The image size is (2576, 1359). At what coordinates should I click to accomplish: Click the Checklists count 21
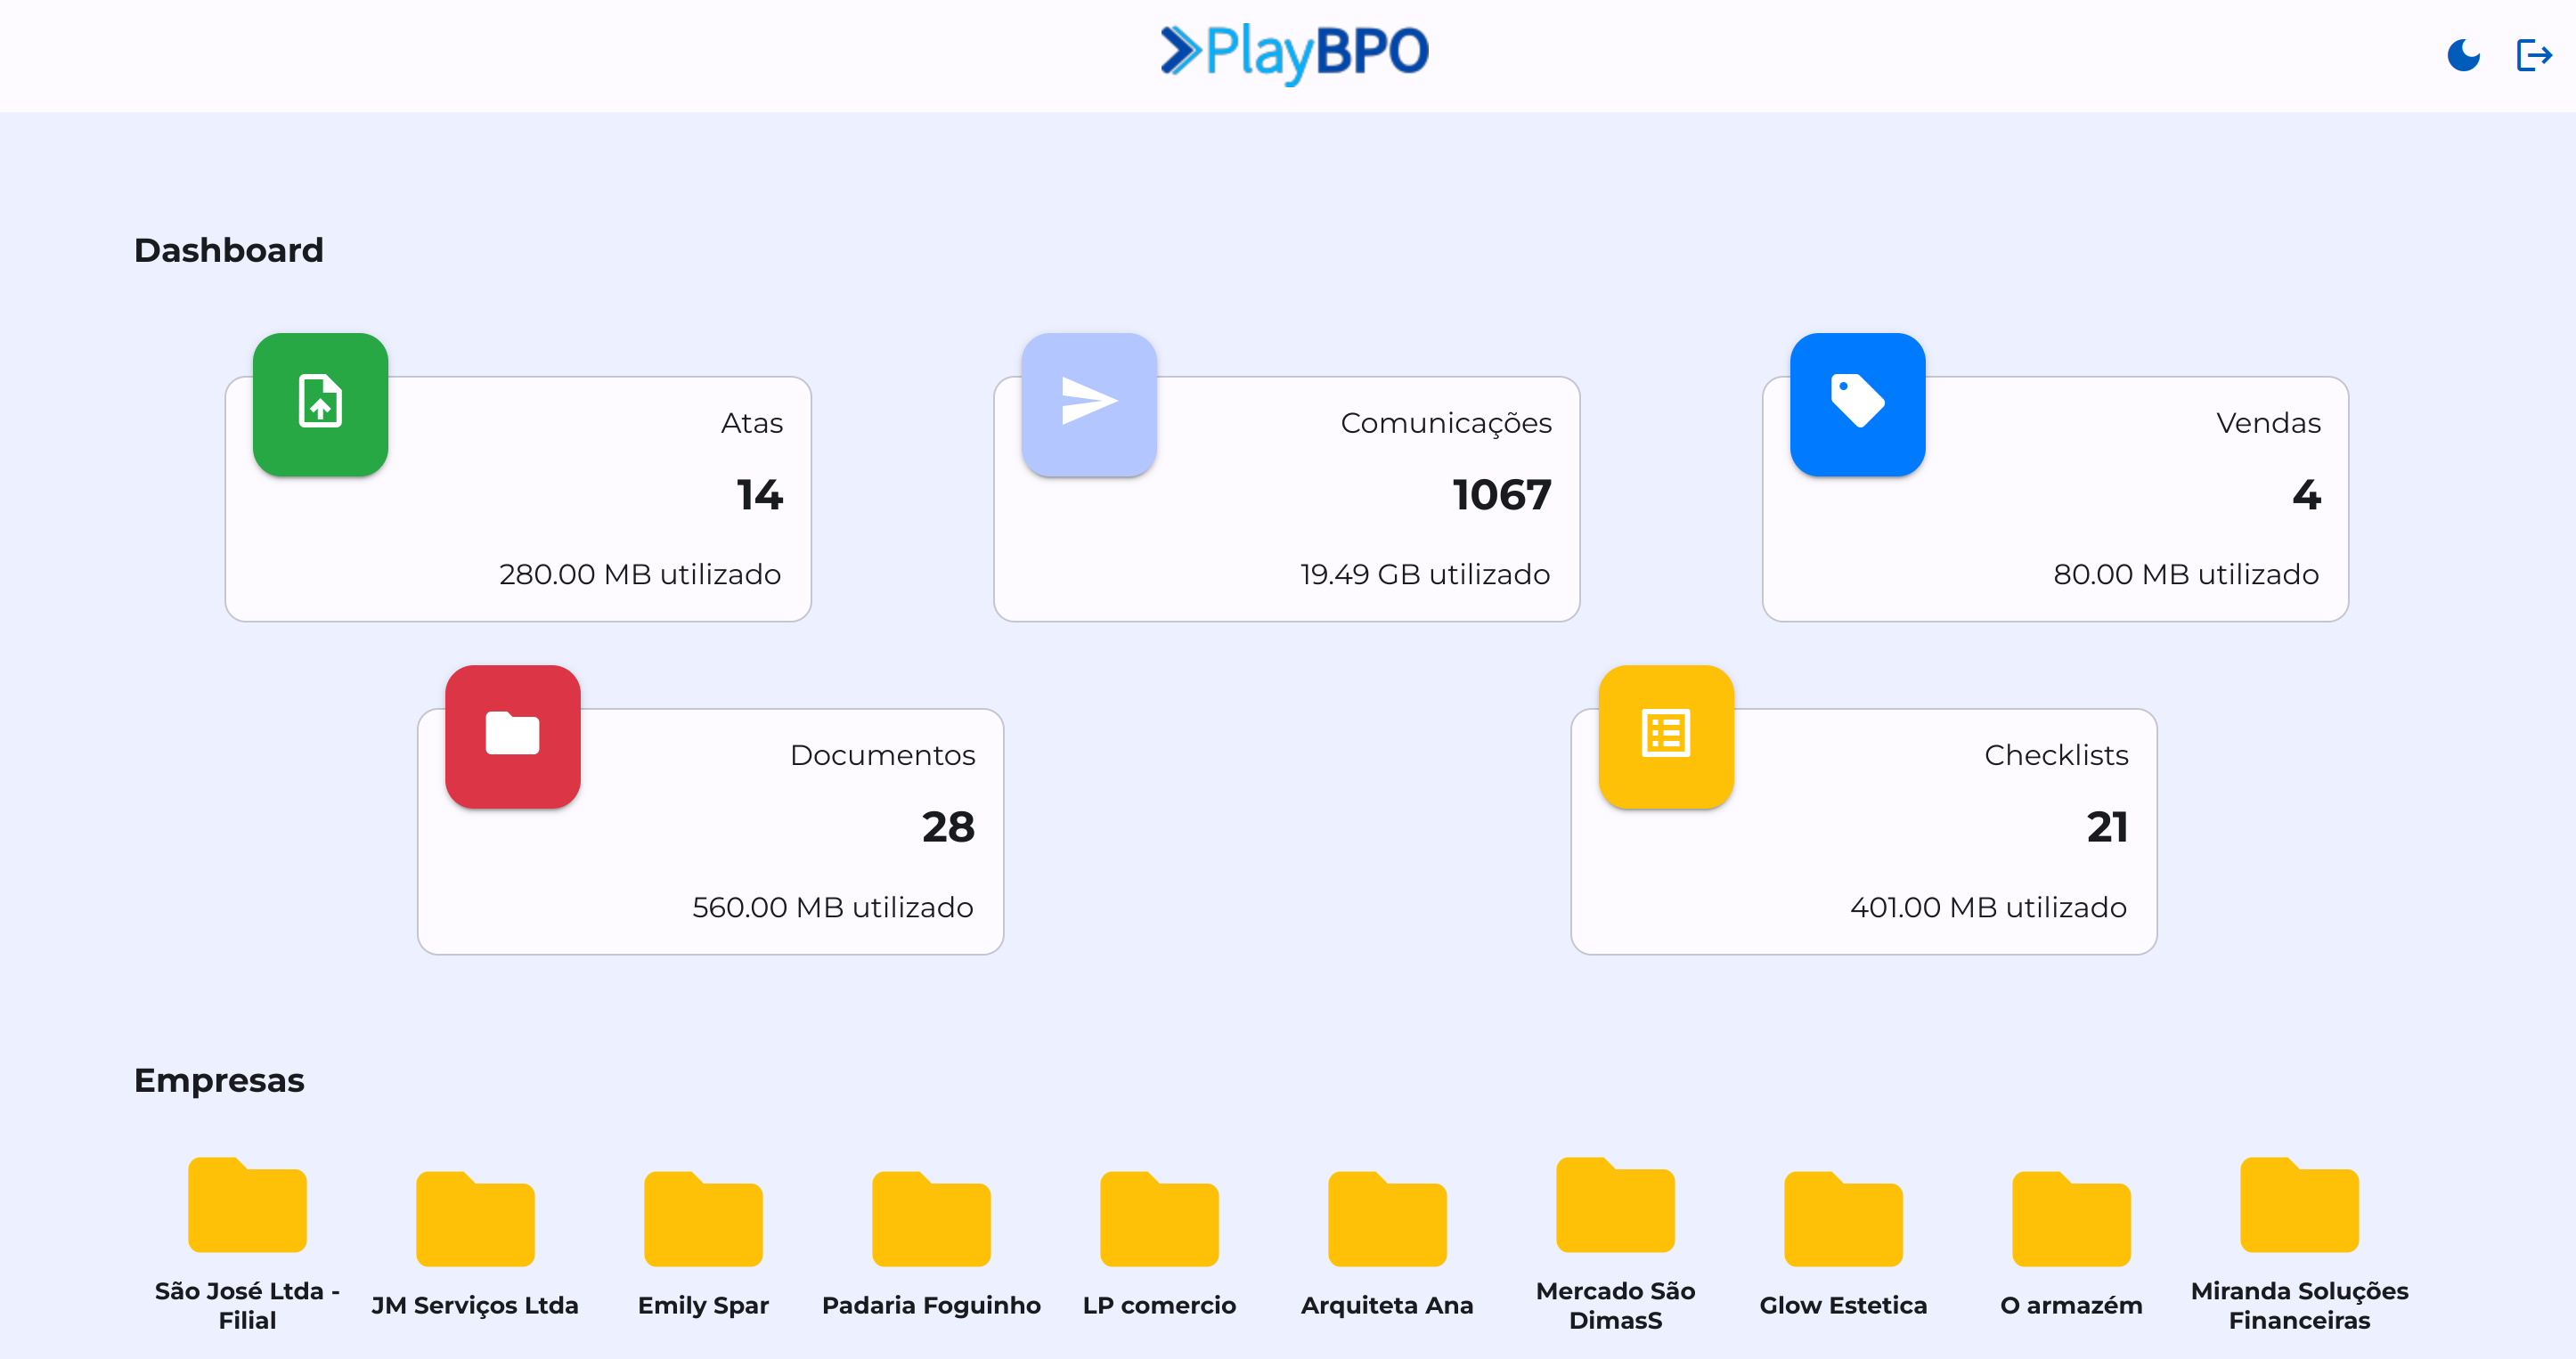(2107, 827)
